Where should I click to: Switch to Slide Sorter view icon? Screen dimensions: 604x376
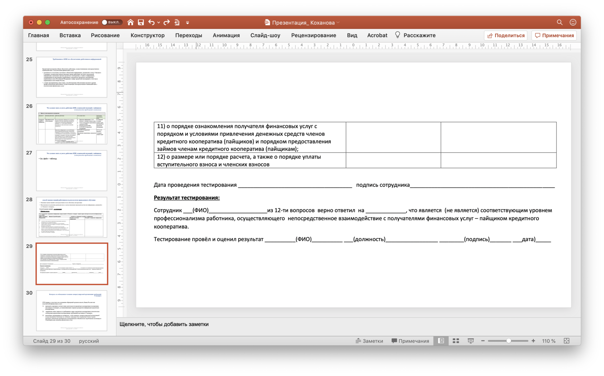(x=456, y=341)
